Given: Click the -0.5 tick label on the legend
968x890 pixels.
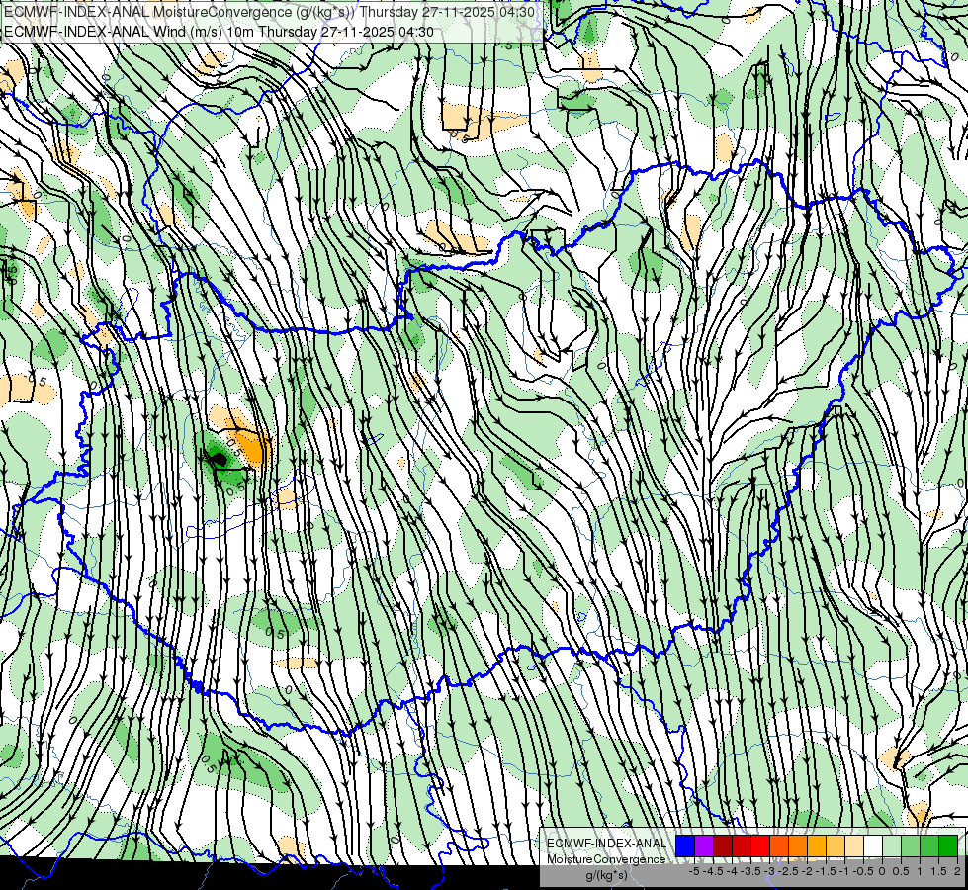Looking at the screenshot, I should [x=863, y=871].
